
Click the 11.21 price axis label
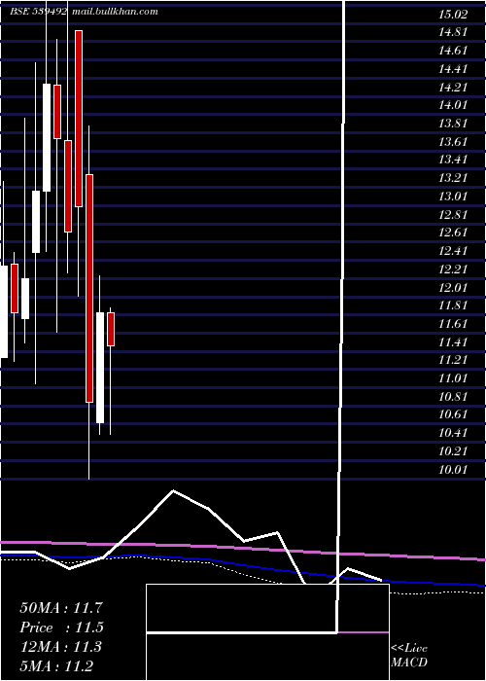click(x=453, y=360)
